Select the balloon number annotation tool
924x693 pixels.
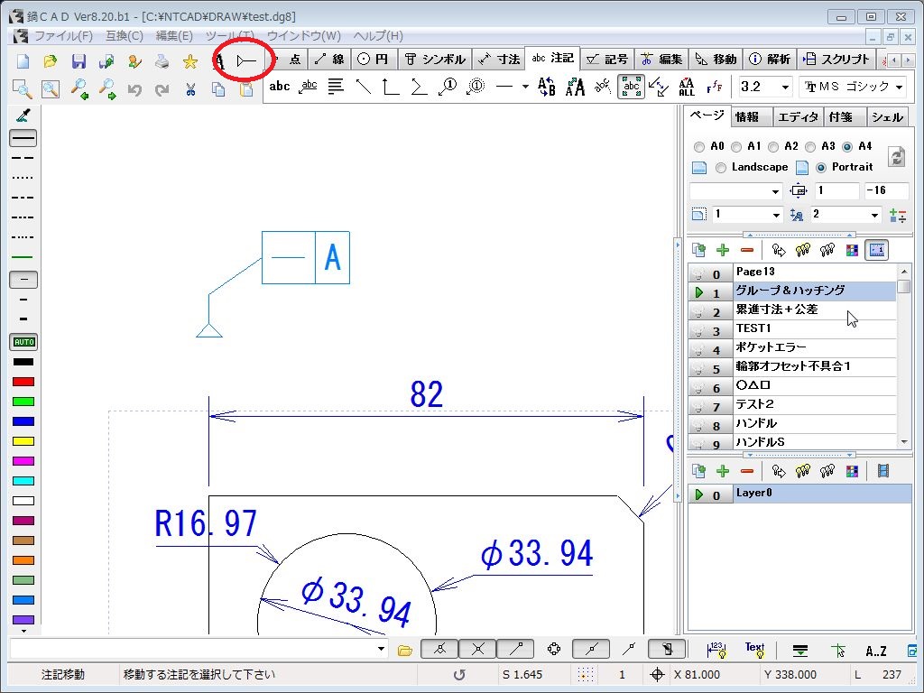tap(448, 87)
